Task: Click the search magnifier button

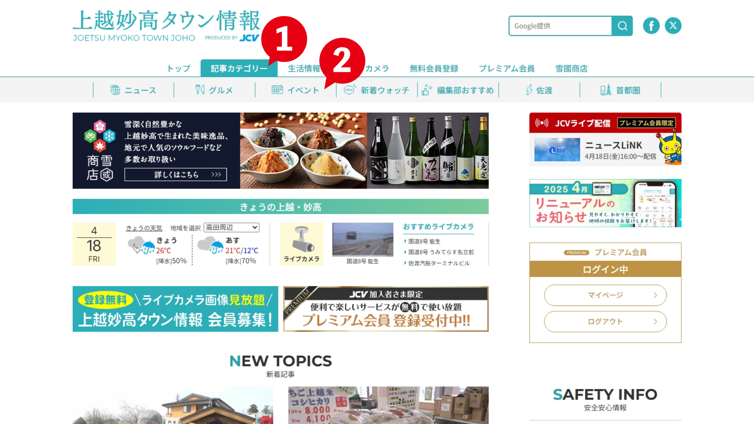Action: (x=622, y=26)
